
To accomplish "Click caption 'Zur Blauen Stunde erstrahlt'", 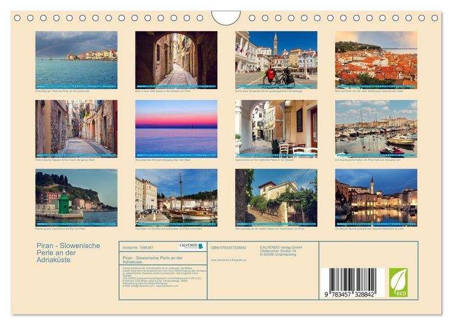I will coord(369,229).
